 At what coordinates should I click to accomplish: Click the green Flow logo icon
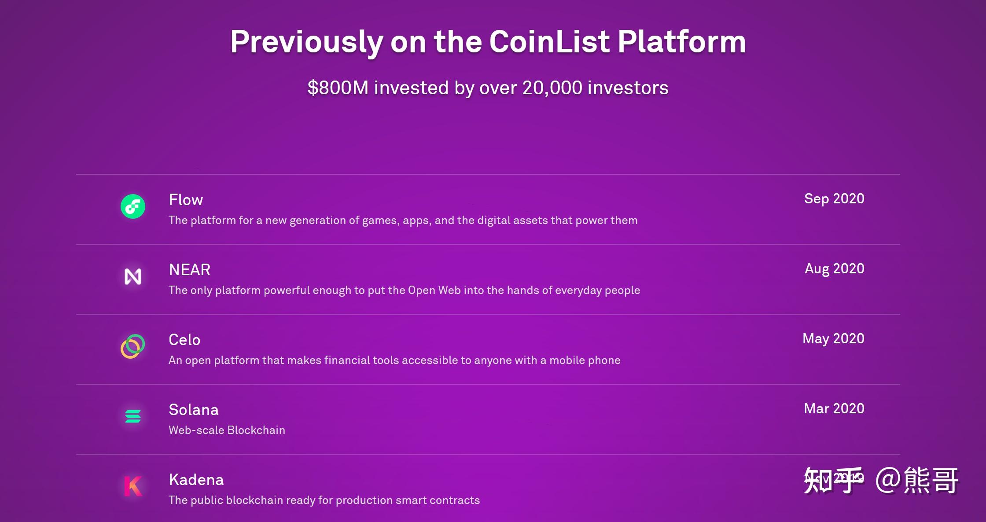click(133, 206)
